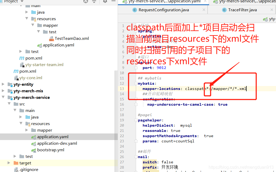This screenshot has height=172, width=276.
Task: Open the TraceFilter.java tab
Action: 242,10
